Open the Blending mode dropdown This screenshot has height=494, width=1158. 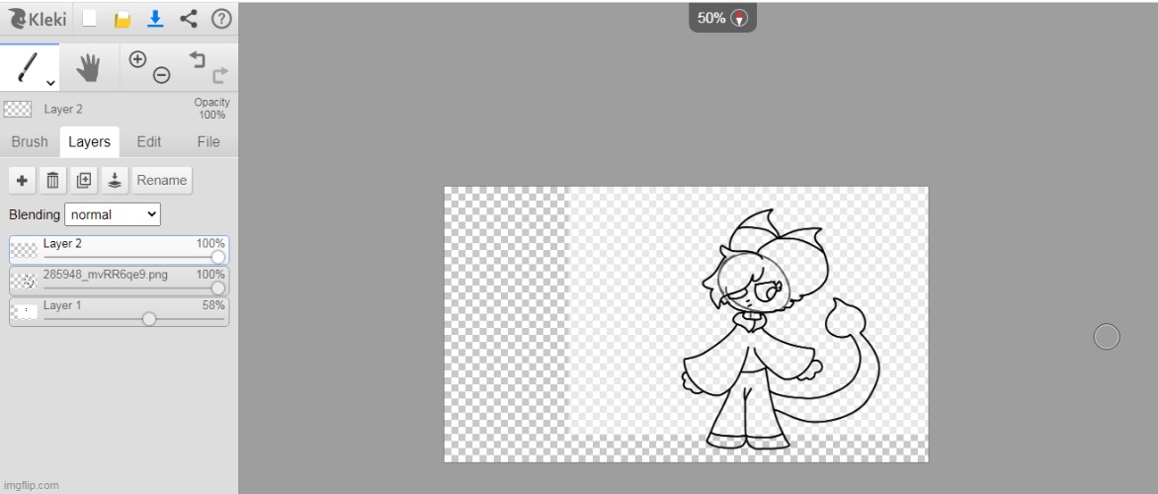coord(112,214)
